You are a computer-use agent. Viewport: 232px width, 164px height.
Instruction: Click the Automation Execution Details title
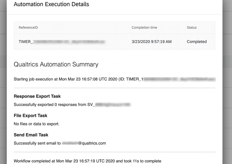coord(52,4)
